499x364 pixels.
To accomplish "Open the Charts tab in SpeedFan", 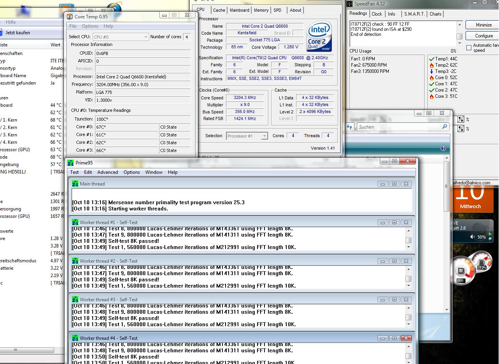I will click(x=436, y=14).
